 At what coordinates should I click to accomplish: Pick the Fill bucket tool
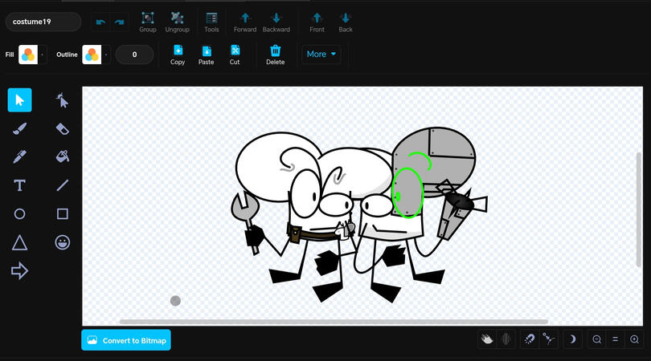[x=63, y=156]
